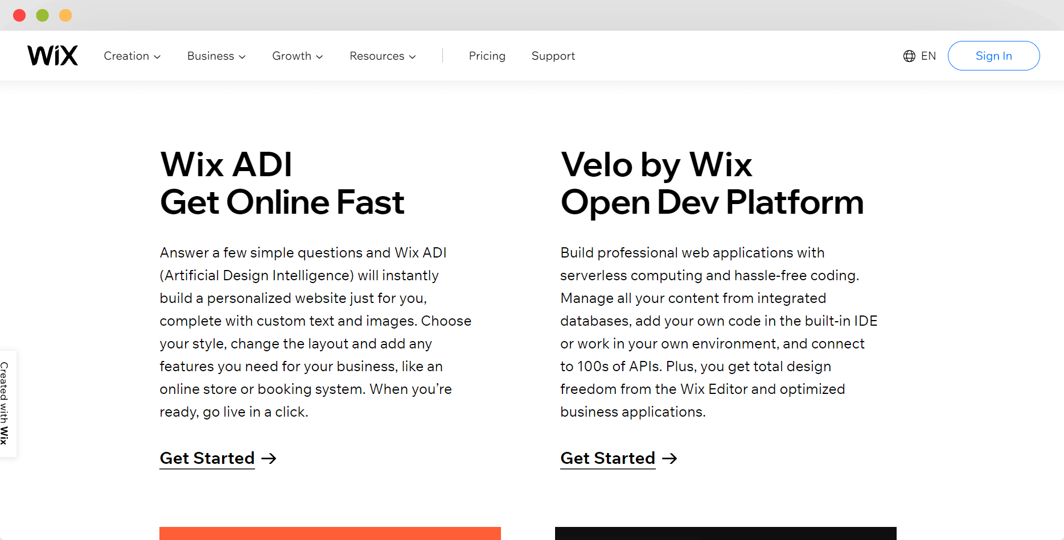Expand the Resources menu
The image size is (1064, 540).
383,56
